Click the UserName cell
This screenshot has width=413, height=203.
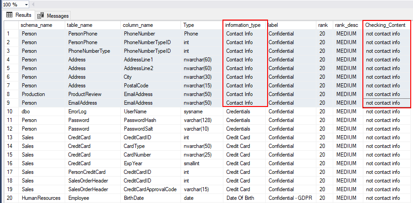click(x=151, y=112)
